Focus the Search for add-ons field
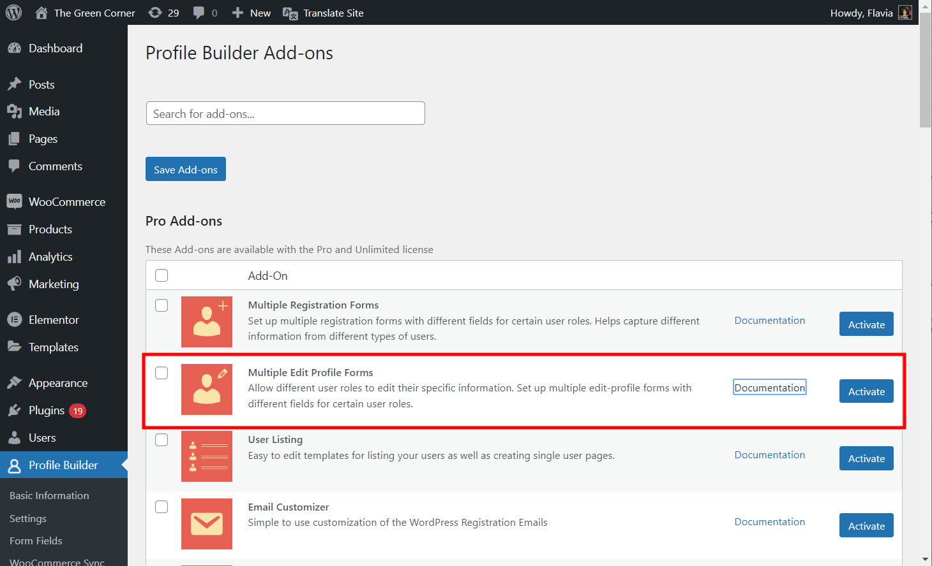Screen dimensions: 932x566 285,113
